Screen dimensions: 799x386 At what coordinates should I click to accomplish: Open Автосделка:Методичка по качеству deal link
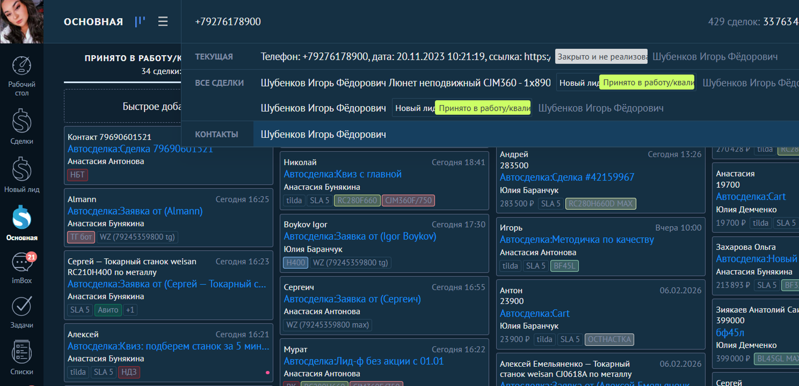[576, 240]
